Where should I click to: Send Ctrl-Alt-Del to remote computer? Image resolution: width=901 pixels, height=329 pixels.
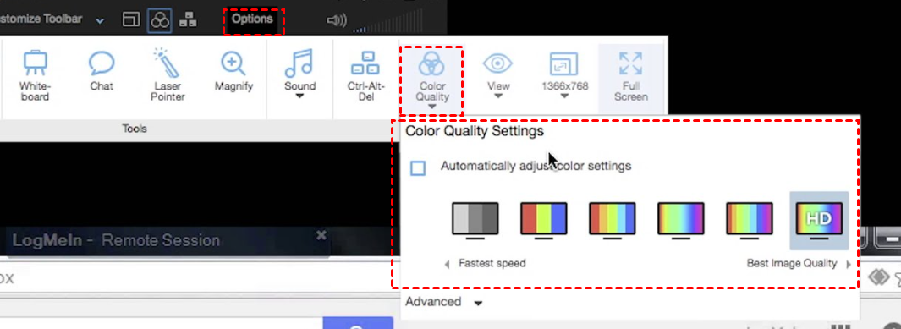click(366, 76)
